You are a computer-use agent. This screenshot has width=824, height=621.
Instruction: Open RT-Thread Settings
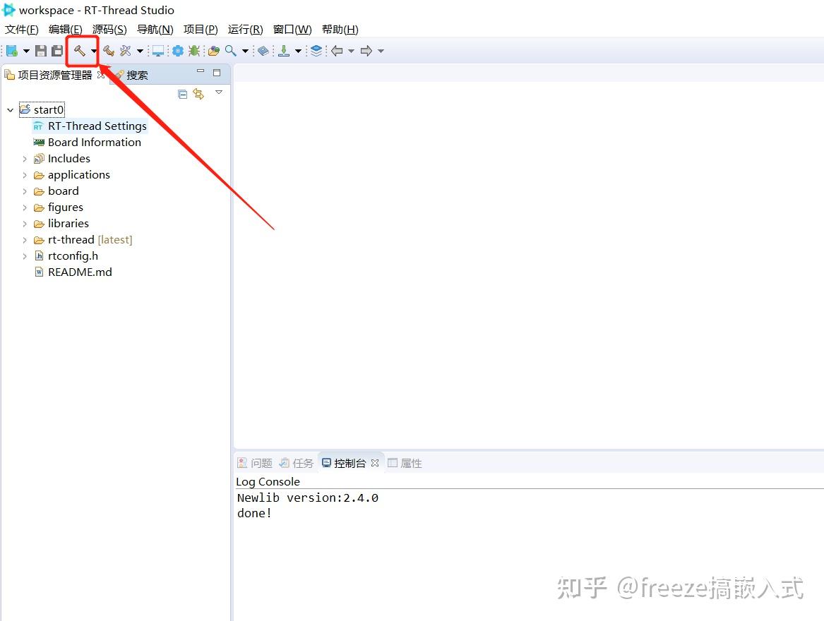[x=97, y=126]
